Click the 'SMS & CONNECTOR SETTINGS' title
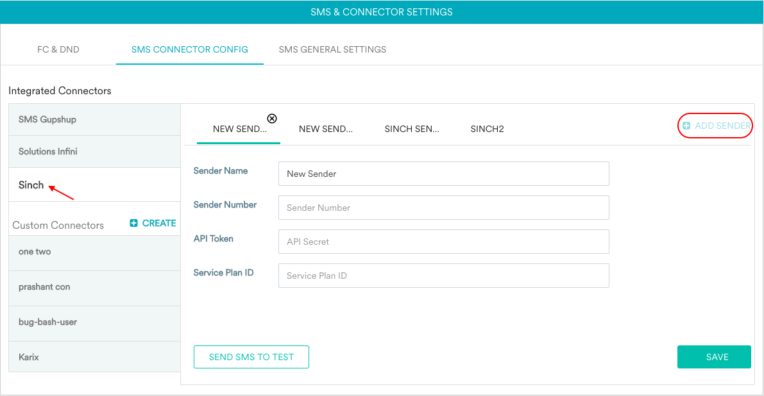764x396 pixels. [382, 12]
